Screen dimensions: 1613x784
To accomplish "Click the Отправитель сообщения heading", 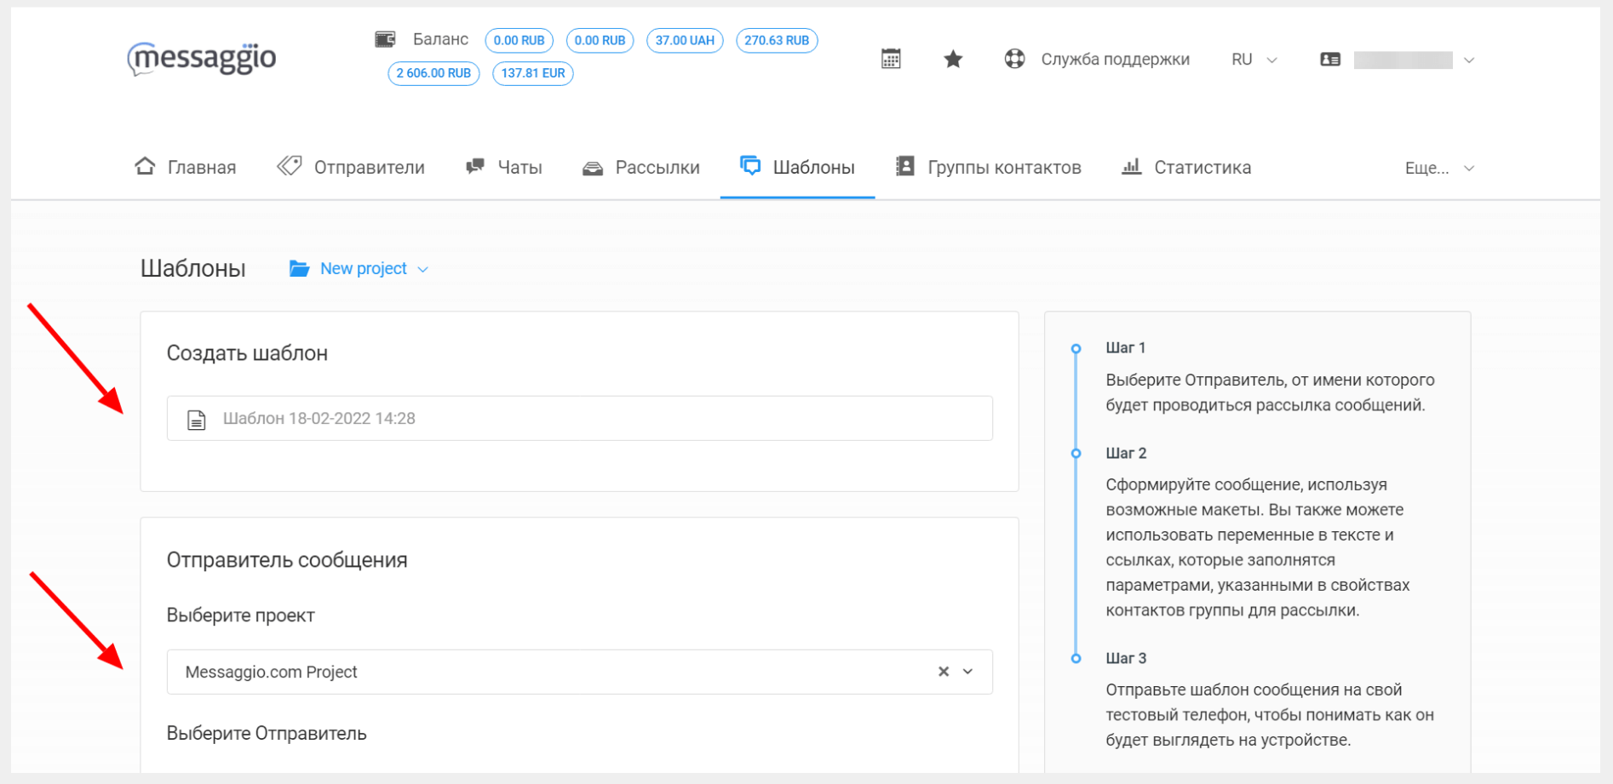I will pos(287,560).
